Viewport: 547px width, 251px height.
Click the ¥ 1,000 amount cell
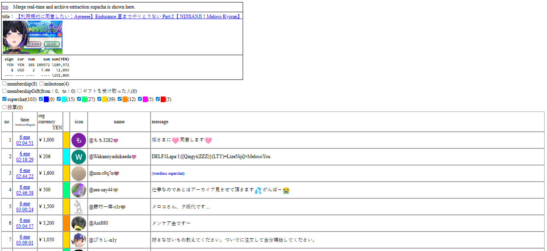pyautogui.click(x=50, y=140)
